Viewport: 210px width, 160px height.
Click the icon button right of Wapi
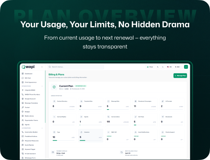pos(157,67)
